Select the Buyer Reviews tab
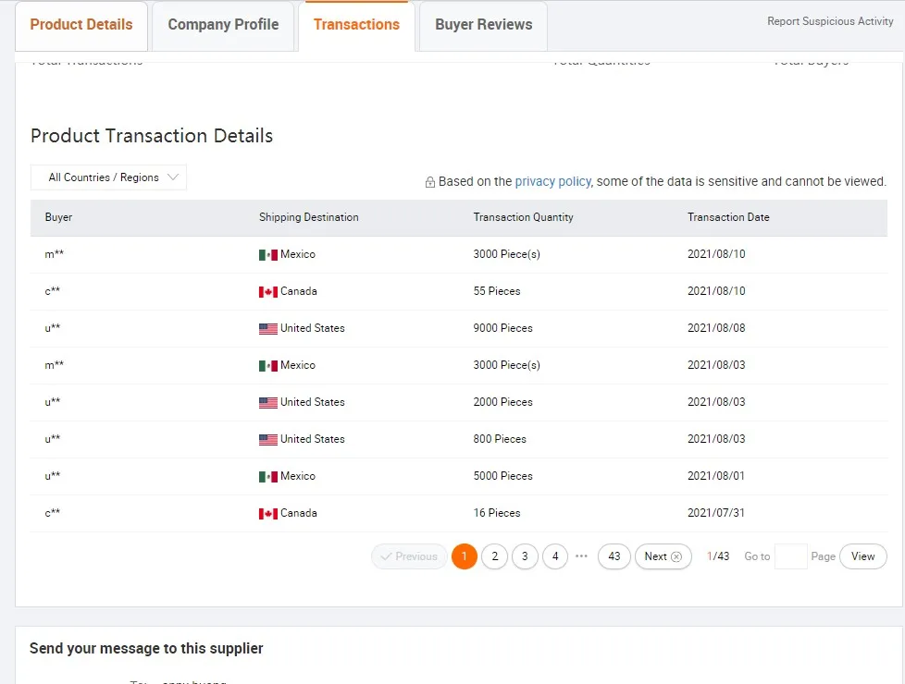 click(x=483, y=25)
